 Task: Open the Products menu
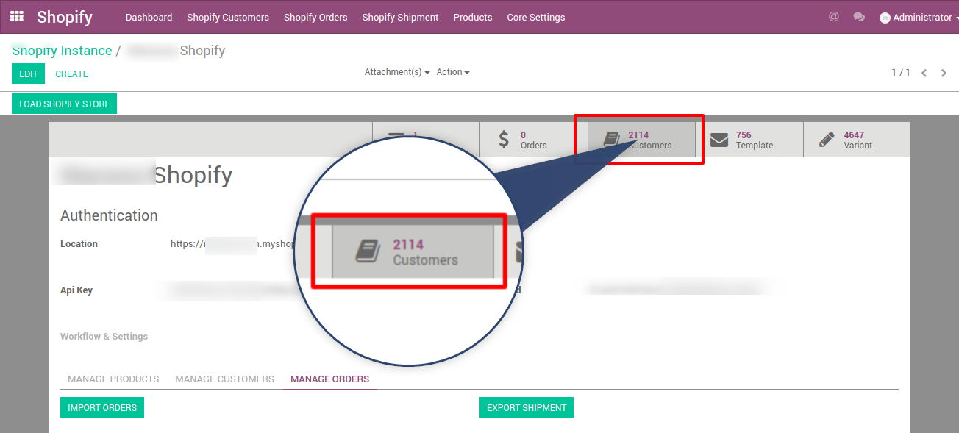pos(473,17)
